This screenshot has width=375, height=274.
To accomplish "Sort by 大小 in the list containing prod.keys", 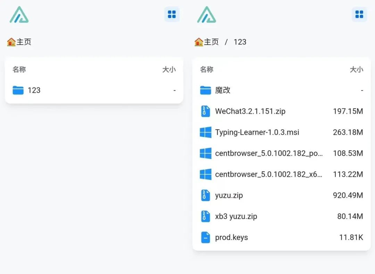I will click(356, 69).
